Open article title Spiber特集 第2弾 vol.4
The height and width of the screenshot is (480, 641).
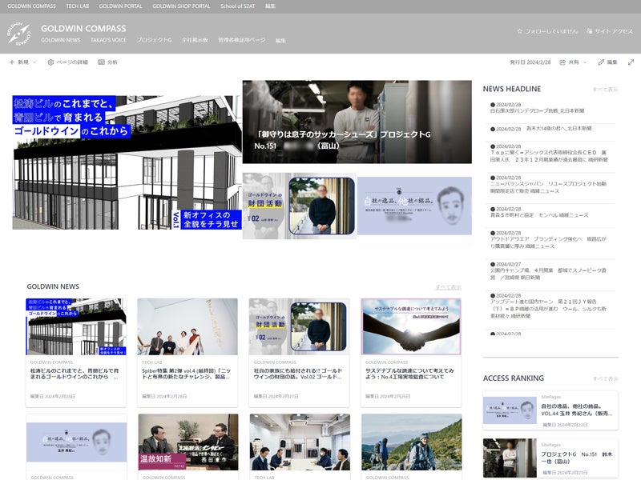(187, 374)
